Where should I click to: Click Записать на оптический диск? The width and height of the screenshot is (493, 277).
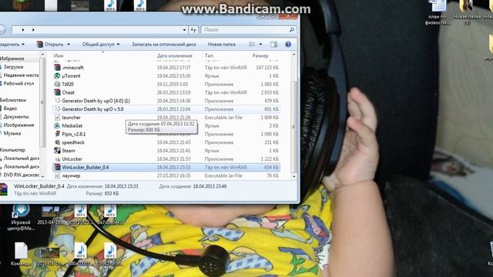pos(164,45)
